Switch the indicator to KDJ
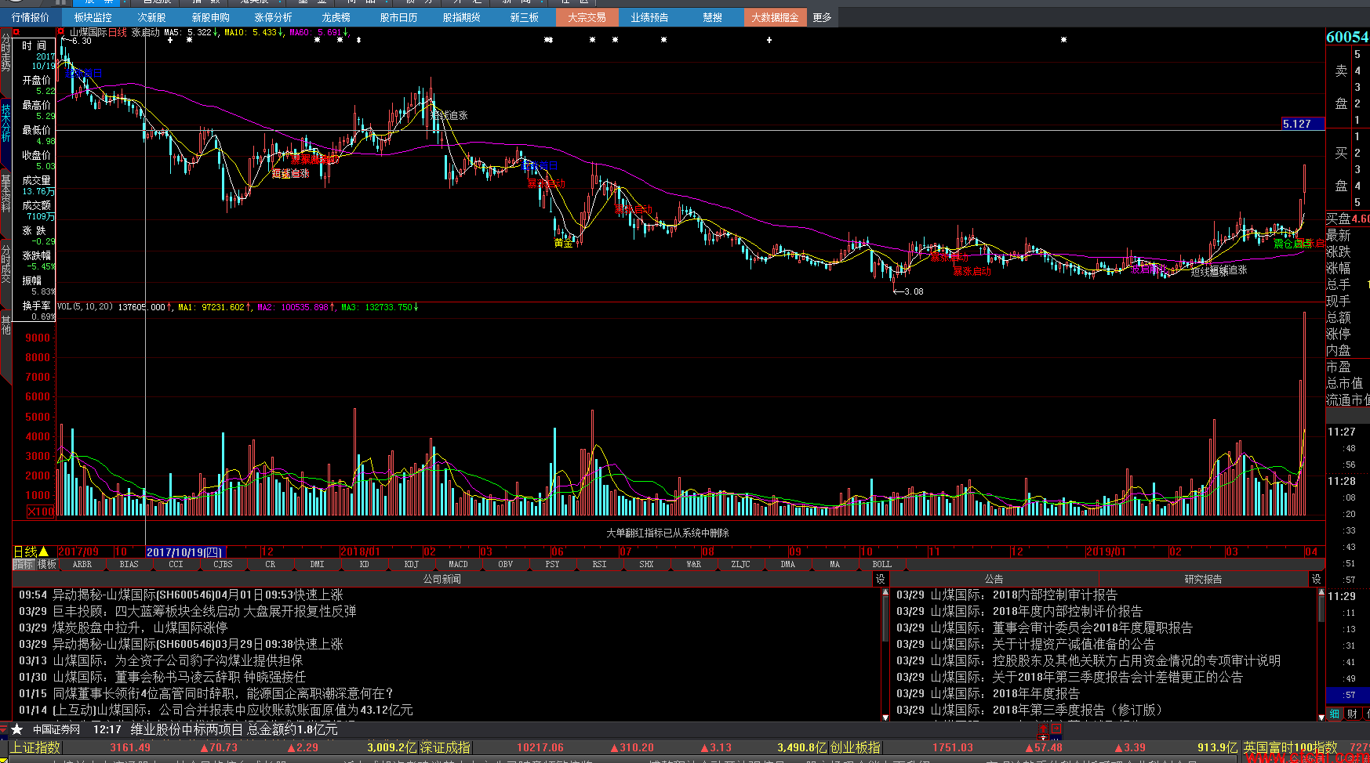The image size is (1370, 763). coord(412,564)
